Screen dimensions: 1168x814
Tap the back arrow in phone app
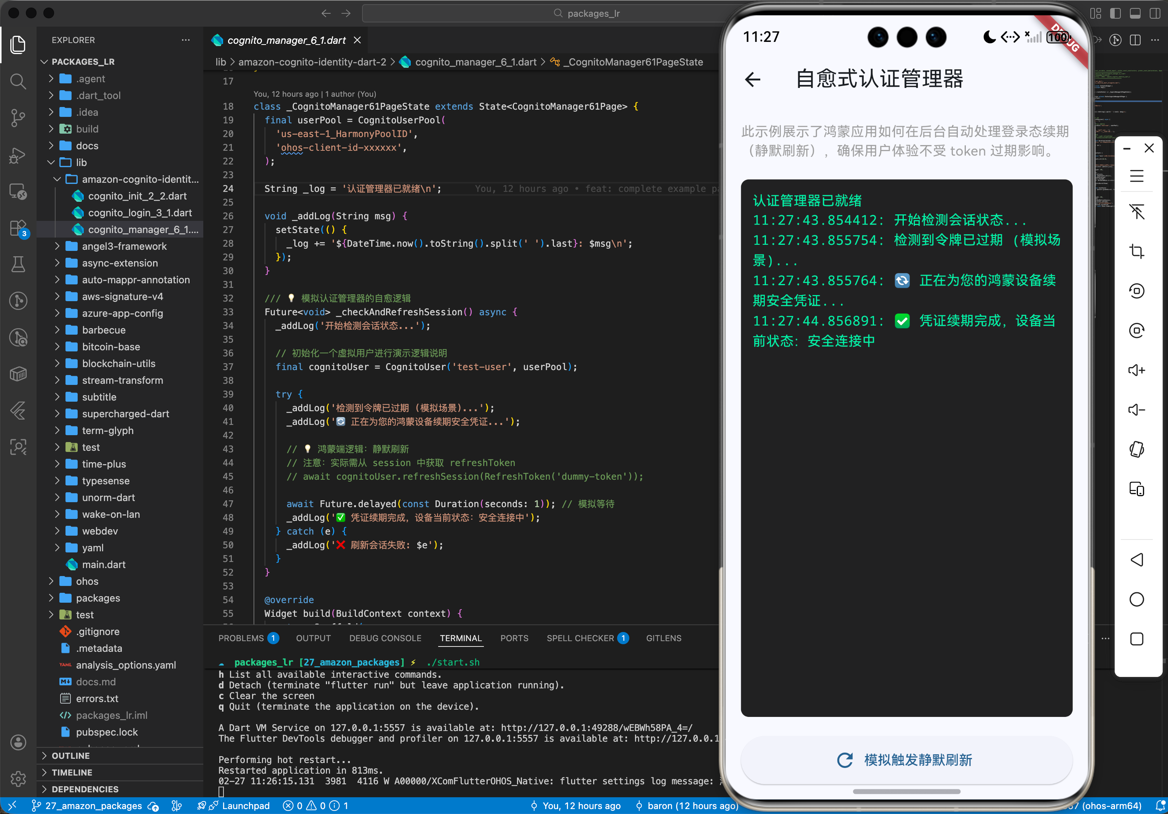(x=753, y=79)
